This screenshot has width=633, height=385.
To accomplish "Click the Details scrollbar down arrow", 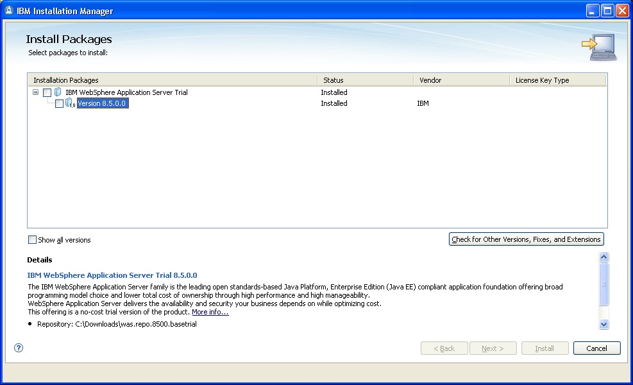I will click(x=604, y=324).
